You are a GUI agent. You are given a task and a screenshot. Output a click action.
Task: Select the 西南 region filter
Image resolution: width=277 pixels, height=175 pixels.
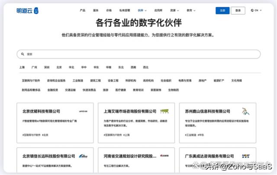(133, 67)
